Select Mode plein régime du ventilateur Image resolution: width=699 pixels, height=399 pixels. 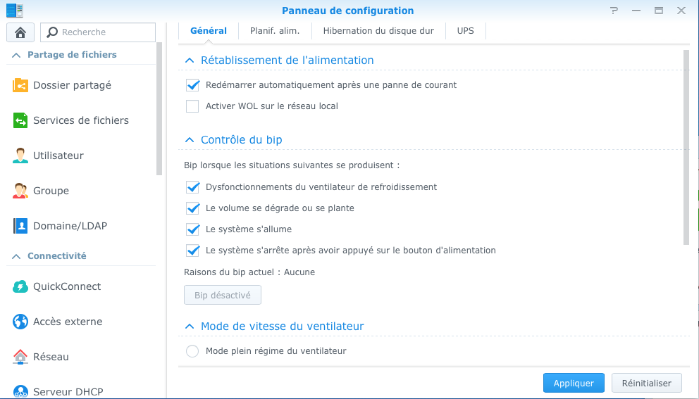pyautogui.click(x=192, y=351)
